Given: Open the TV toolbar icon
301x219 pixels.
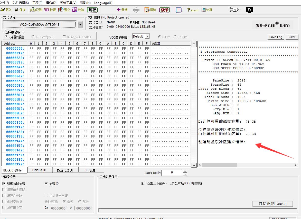Looking at the screenshot, I should point(249,10).
